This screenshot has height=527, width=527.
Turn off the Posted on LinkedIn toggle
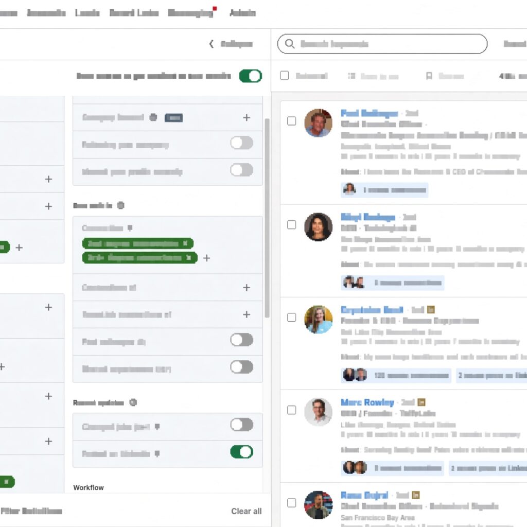(x=242, y=452)
